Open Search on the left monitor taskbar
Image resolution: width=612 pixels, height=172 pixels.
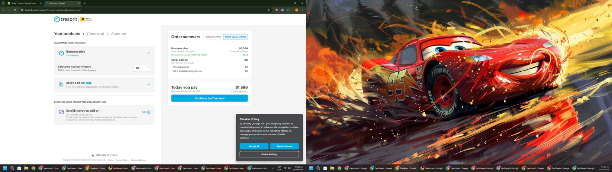tap(12, 168)
